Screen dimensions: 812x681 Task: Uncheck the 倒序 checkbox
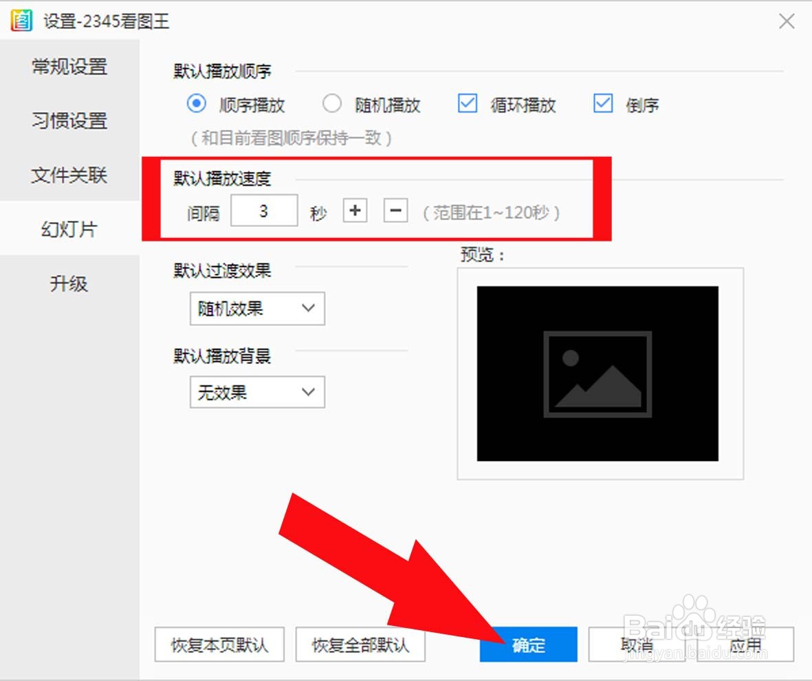pyautogui.click(x=603, y=104)
